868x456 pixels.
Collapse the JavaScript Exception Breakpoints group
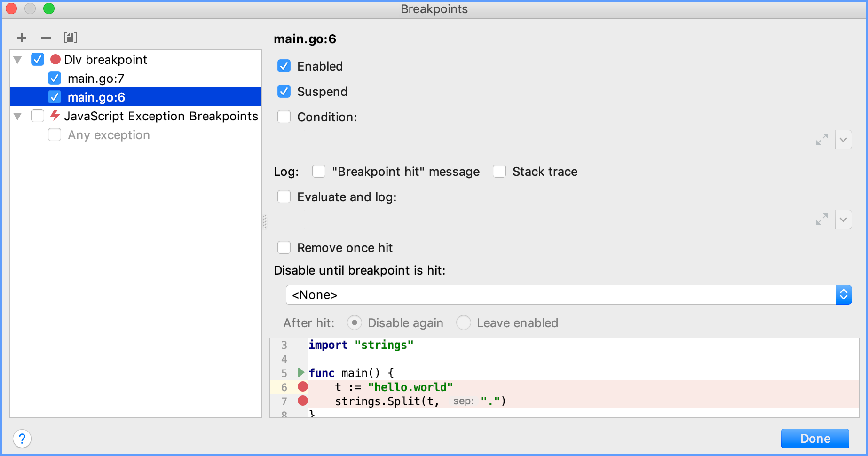point(18,116)
